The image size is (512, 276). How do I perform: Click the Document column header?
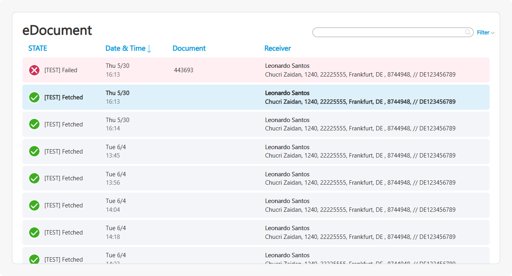(x=189, y=48)
